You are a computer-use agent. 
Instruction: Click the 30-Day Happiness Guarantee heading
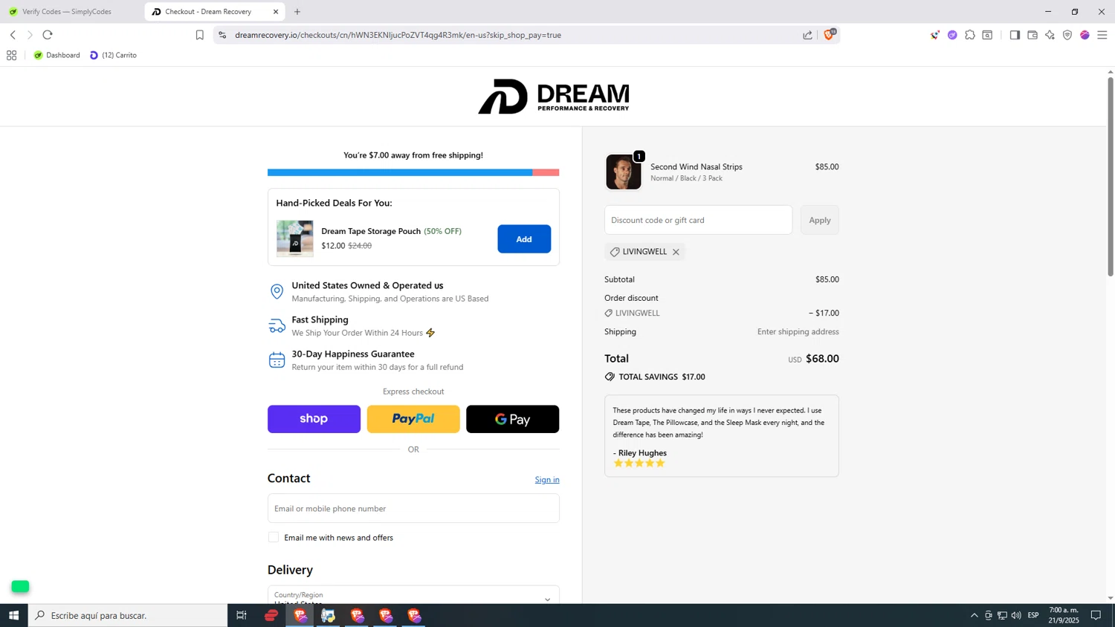(x=353, y=354)
